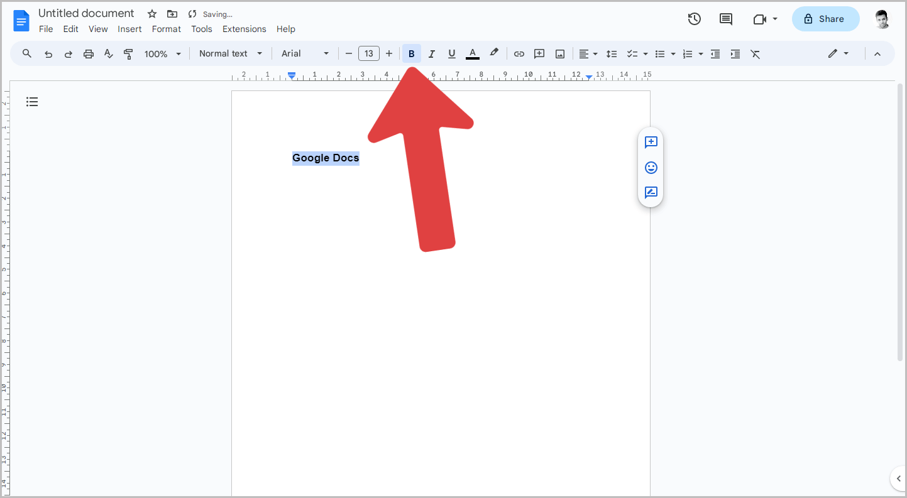Increase font size with plus
This screenshot has width=907, height=498.
click(389, 54)
